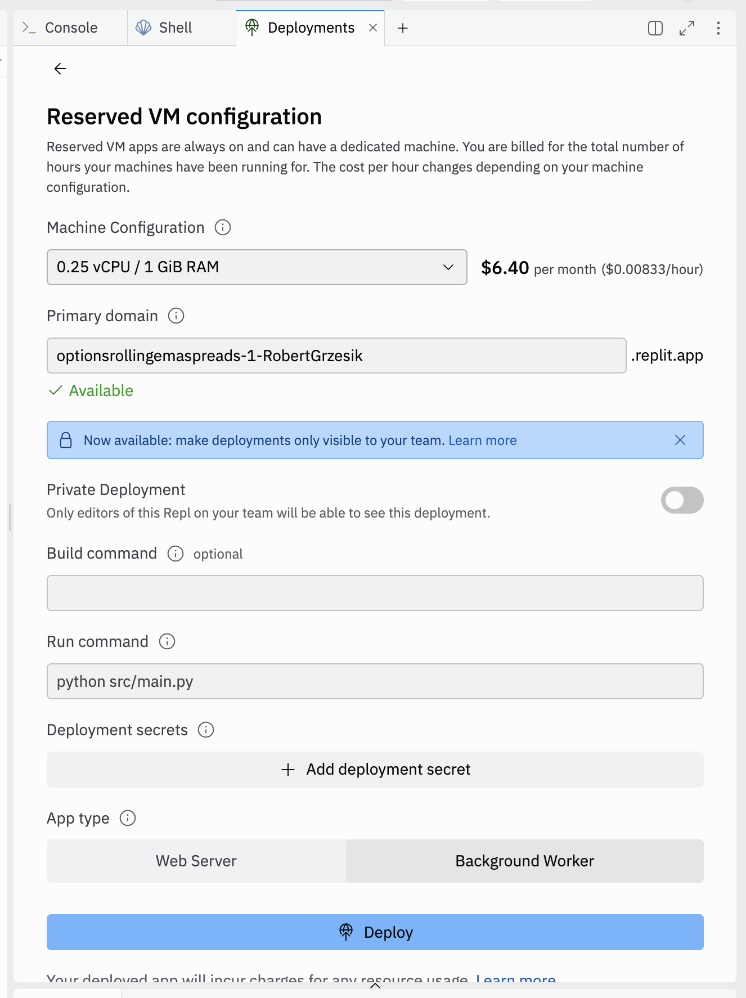
Task: Click Learn more in the team visibility banner
Action: pos(482,440)
